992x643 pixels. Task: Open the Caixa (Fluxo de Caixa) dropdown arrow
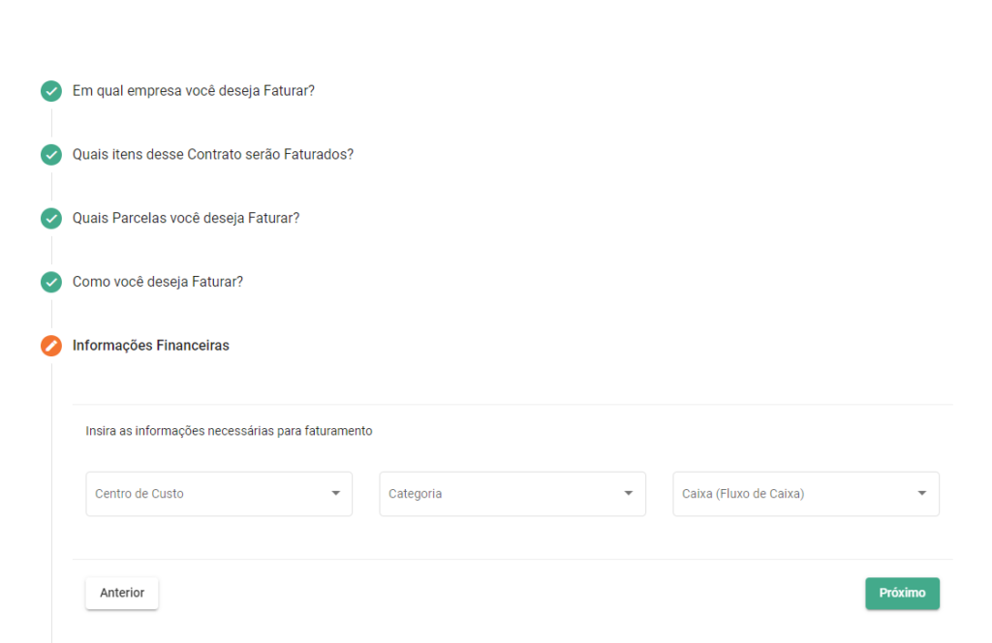pos(922,494)
